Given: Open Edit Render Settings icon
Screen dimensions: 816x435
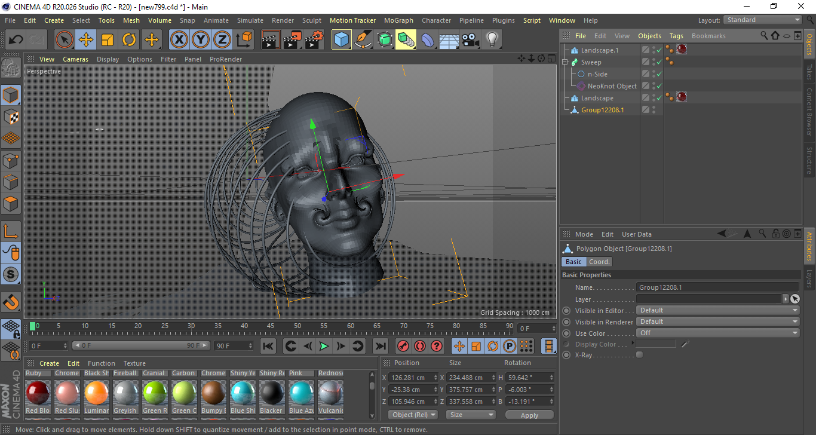Looking at the screenshot, I should [x=314, y=40].
